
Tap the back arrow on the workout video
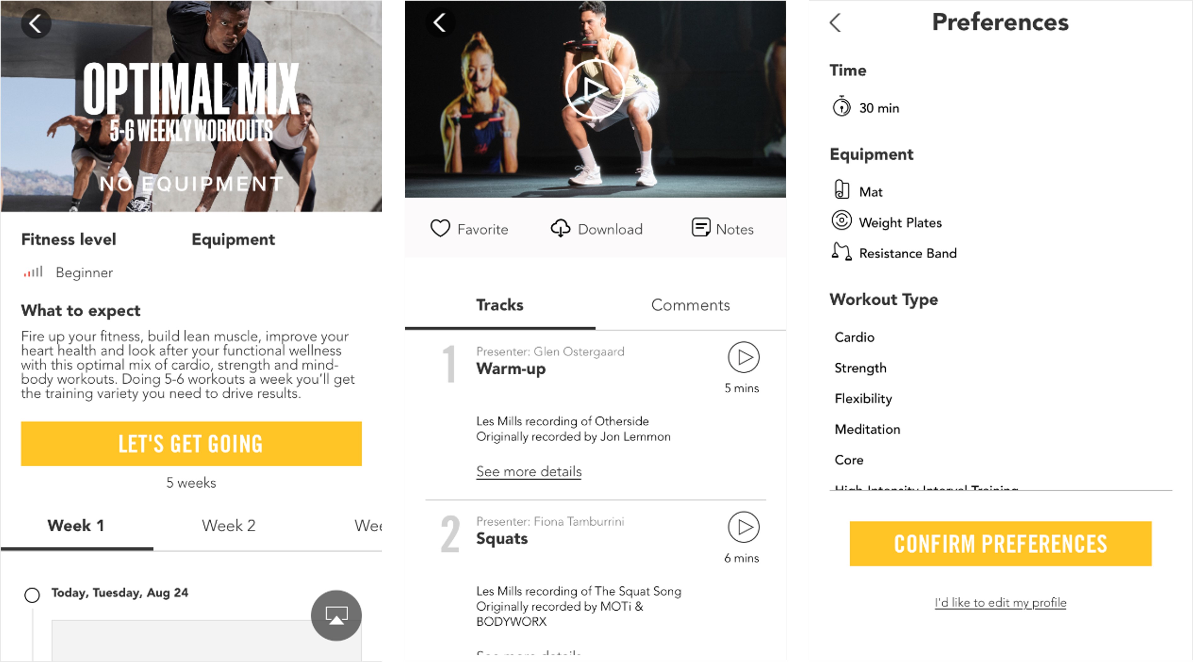pos(440,22)
